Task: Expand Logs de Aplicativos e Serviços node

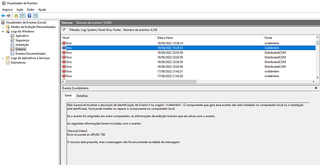Action: coord(3,58)
